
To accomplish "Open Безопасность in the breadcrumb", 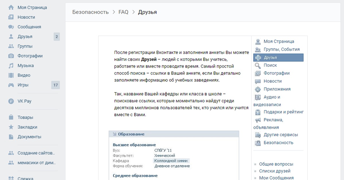I will coord(91,12).
